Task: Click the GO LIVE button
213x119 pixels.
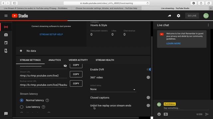Action: 192,16
